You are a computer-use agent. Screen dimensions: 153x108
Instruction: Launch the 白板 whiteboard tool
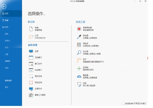pyautogui.click(x=86, y=84)
